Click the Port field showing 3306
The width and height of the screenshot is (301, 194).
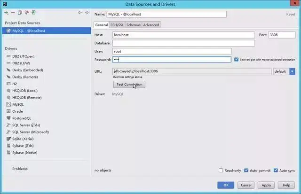(x=282, y=35)
